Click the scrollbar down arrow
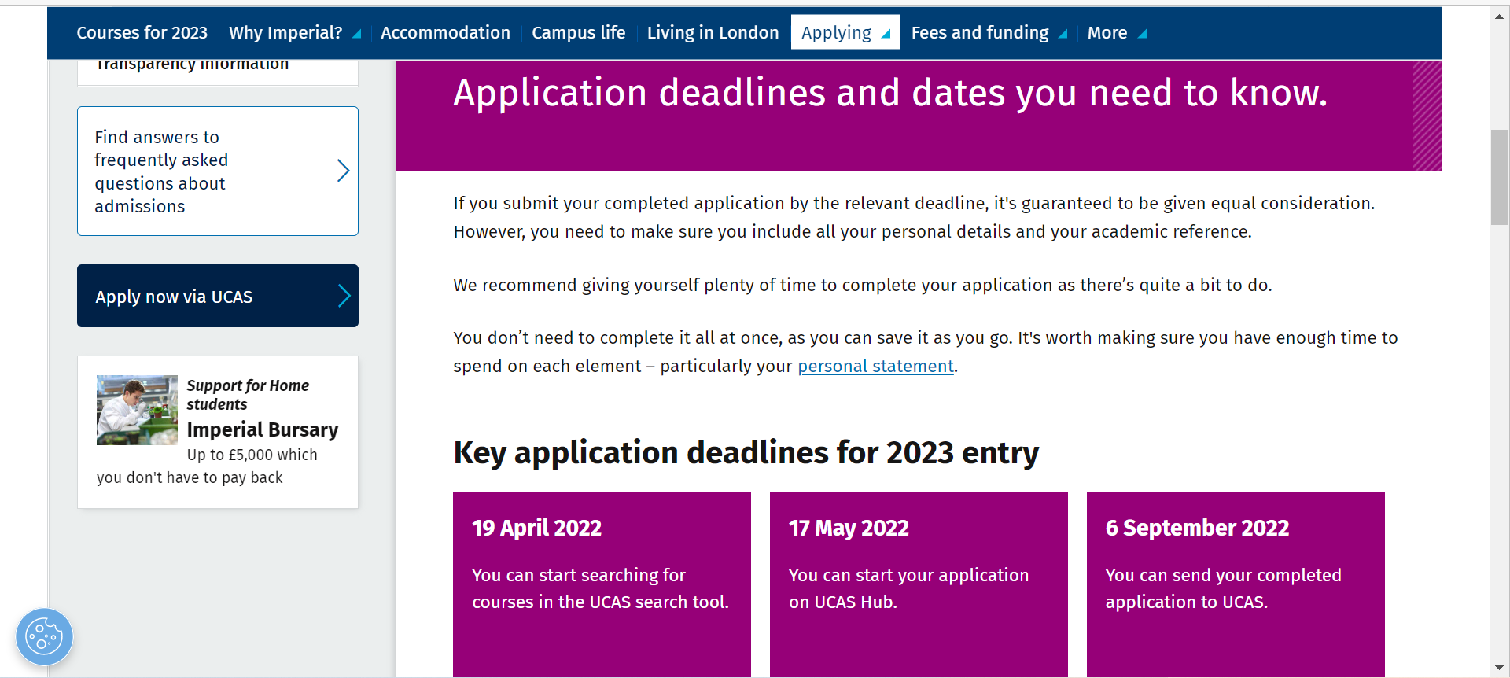This screenshot has height=678, width=1510. point(1500,668)
